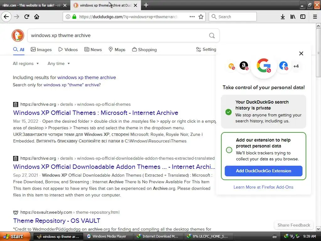Switch to Videos results
The width and height of the screenshot is (321, 241).
pos(68,50)
